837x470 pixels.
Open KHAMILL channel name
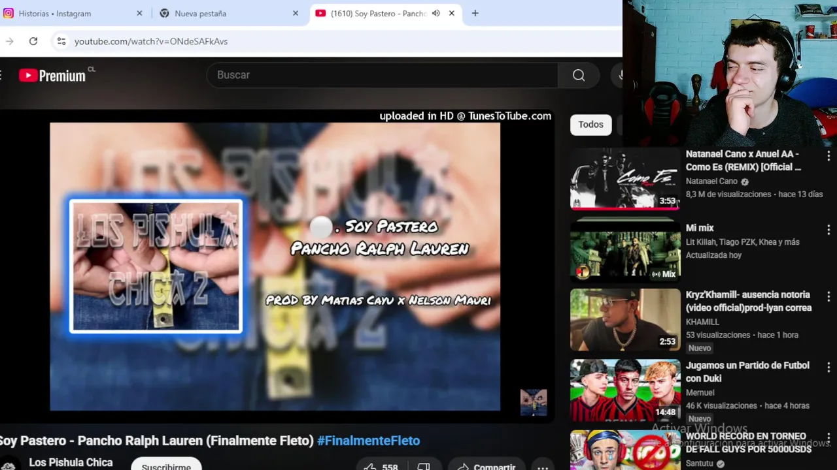702,322
